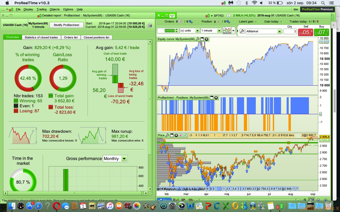Click the 200000 units input field

(x=168, y=31)
